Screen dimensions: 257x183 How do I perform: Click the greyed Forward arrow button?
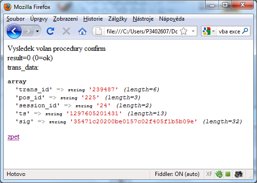click(28, 31)
